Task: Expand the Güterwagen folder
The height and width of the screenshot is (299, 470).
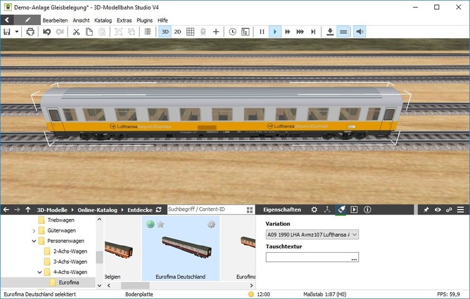Action: [x=34, y=231]
